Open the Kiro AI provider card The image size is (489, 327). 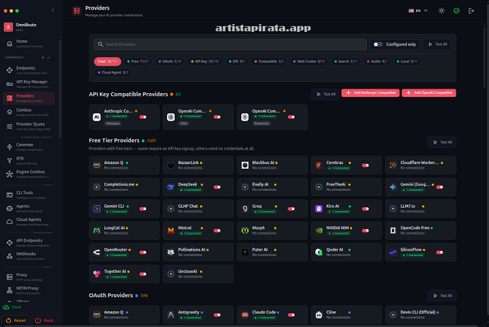pos(346,208)
